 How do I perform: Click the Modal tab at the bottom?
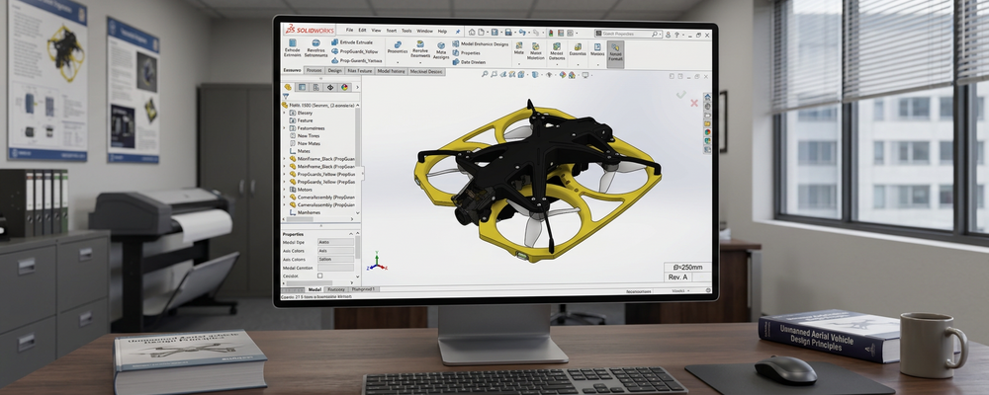coord(315,289)
